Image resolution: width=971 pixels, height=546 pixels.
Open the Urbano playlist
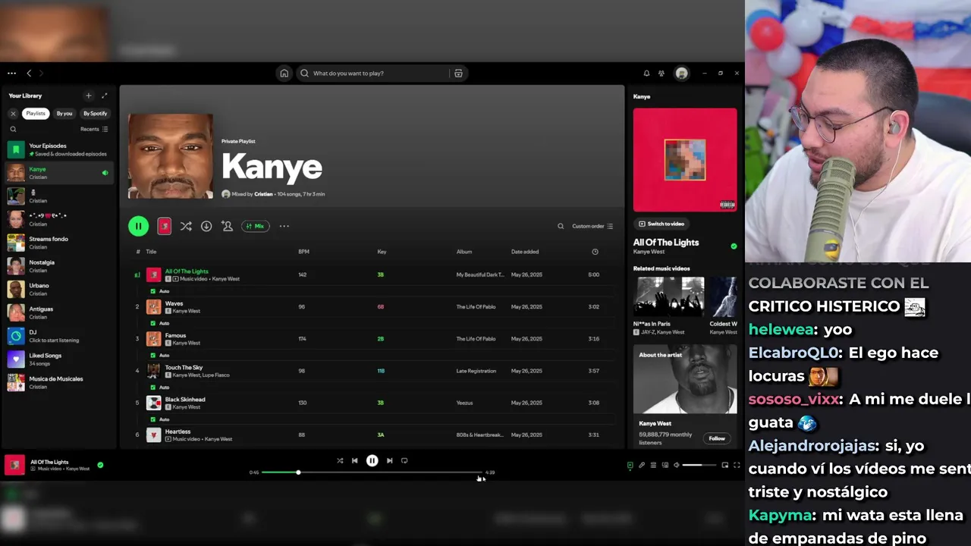click(58, 289)
